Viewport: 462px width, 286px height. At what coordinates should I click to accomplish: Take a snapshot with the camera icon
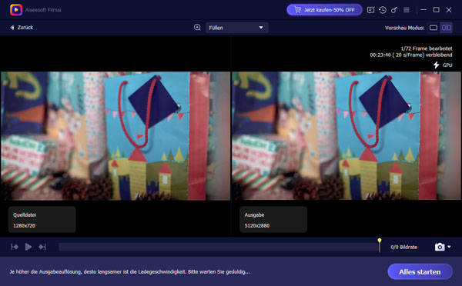click(x=440, y=247)
